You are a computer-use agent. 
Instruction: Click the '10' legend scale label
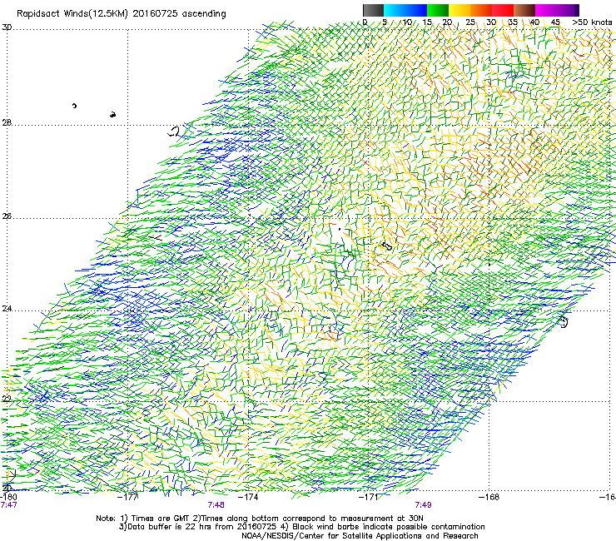click(x=406, y=22)
